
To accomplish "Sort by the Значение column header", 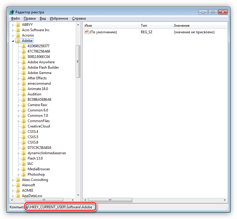I will [x=200, y=26].
